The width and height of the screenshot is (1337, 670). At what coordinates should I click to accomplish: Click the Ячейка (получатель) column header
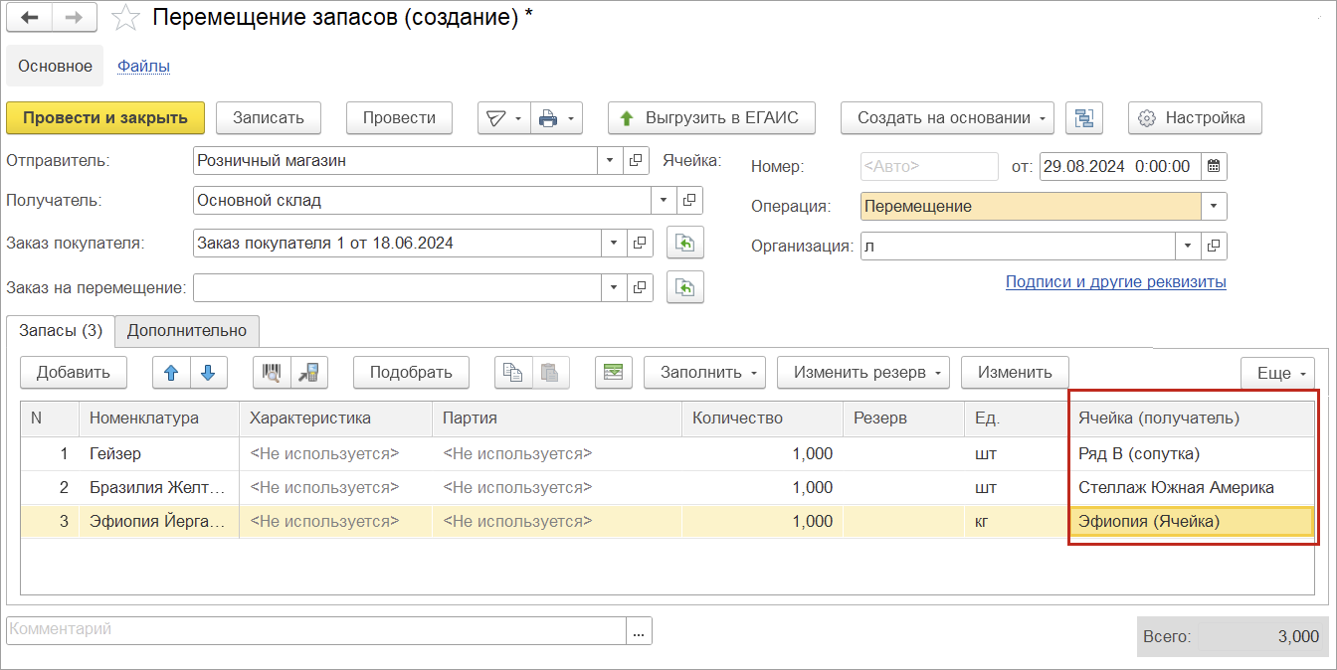click(x=1192, y=419)
